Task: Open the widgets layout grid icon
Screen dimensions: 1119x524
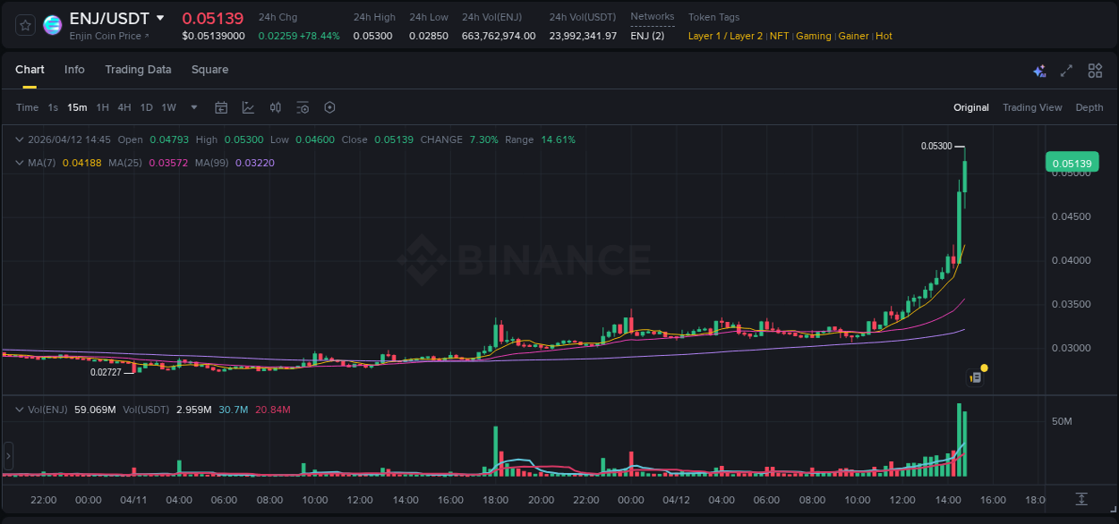Action: pos(1095,70)
